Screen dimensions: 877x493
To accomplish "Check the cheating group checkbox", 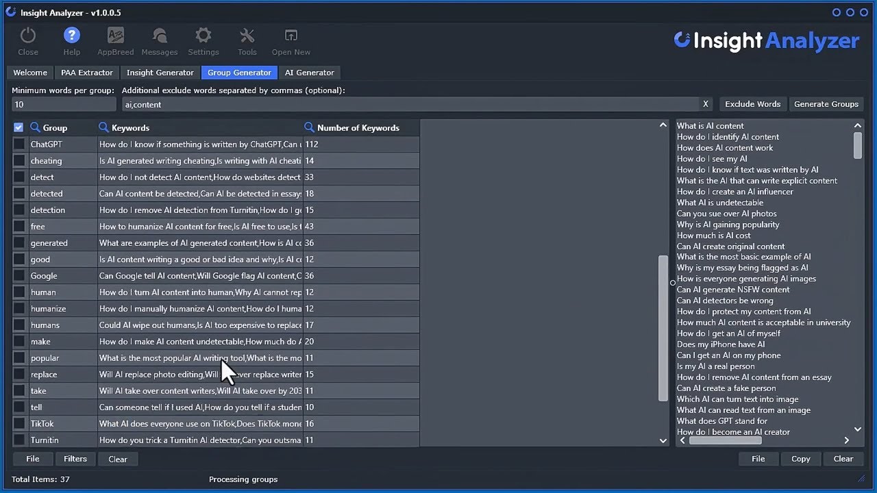I will 18,161.
